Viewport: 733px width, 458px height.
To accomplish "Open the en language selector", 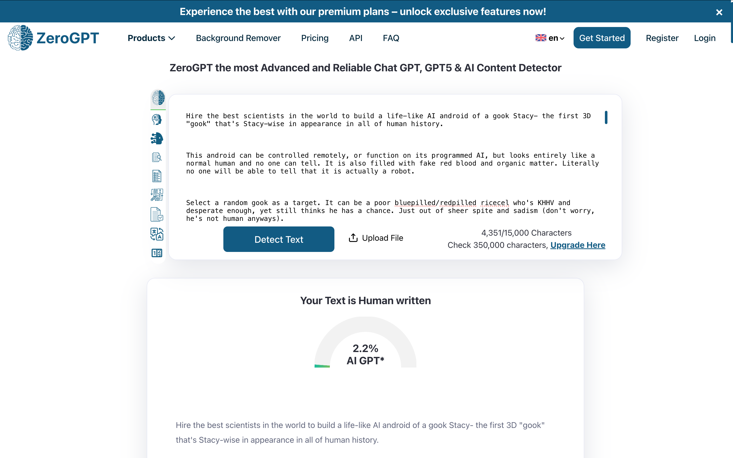I will click(550, 38).
